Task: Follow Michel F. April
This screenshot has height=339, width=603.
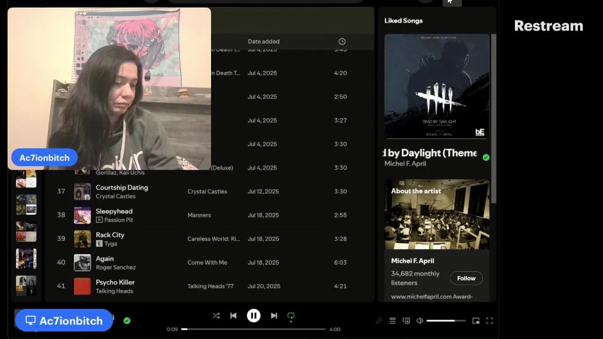Action: click(466, 278)
